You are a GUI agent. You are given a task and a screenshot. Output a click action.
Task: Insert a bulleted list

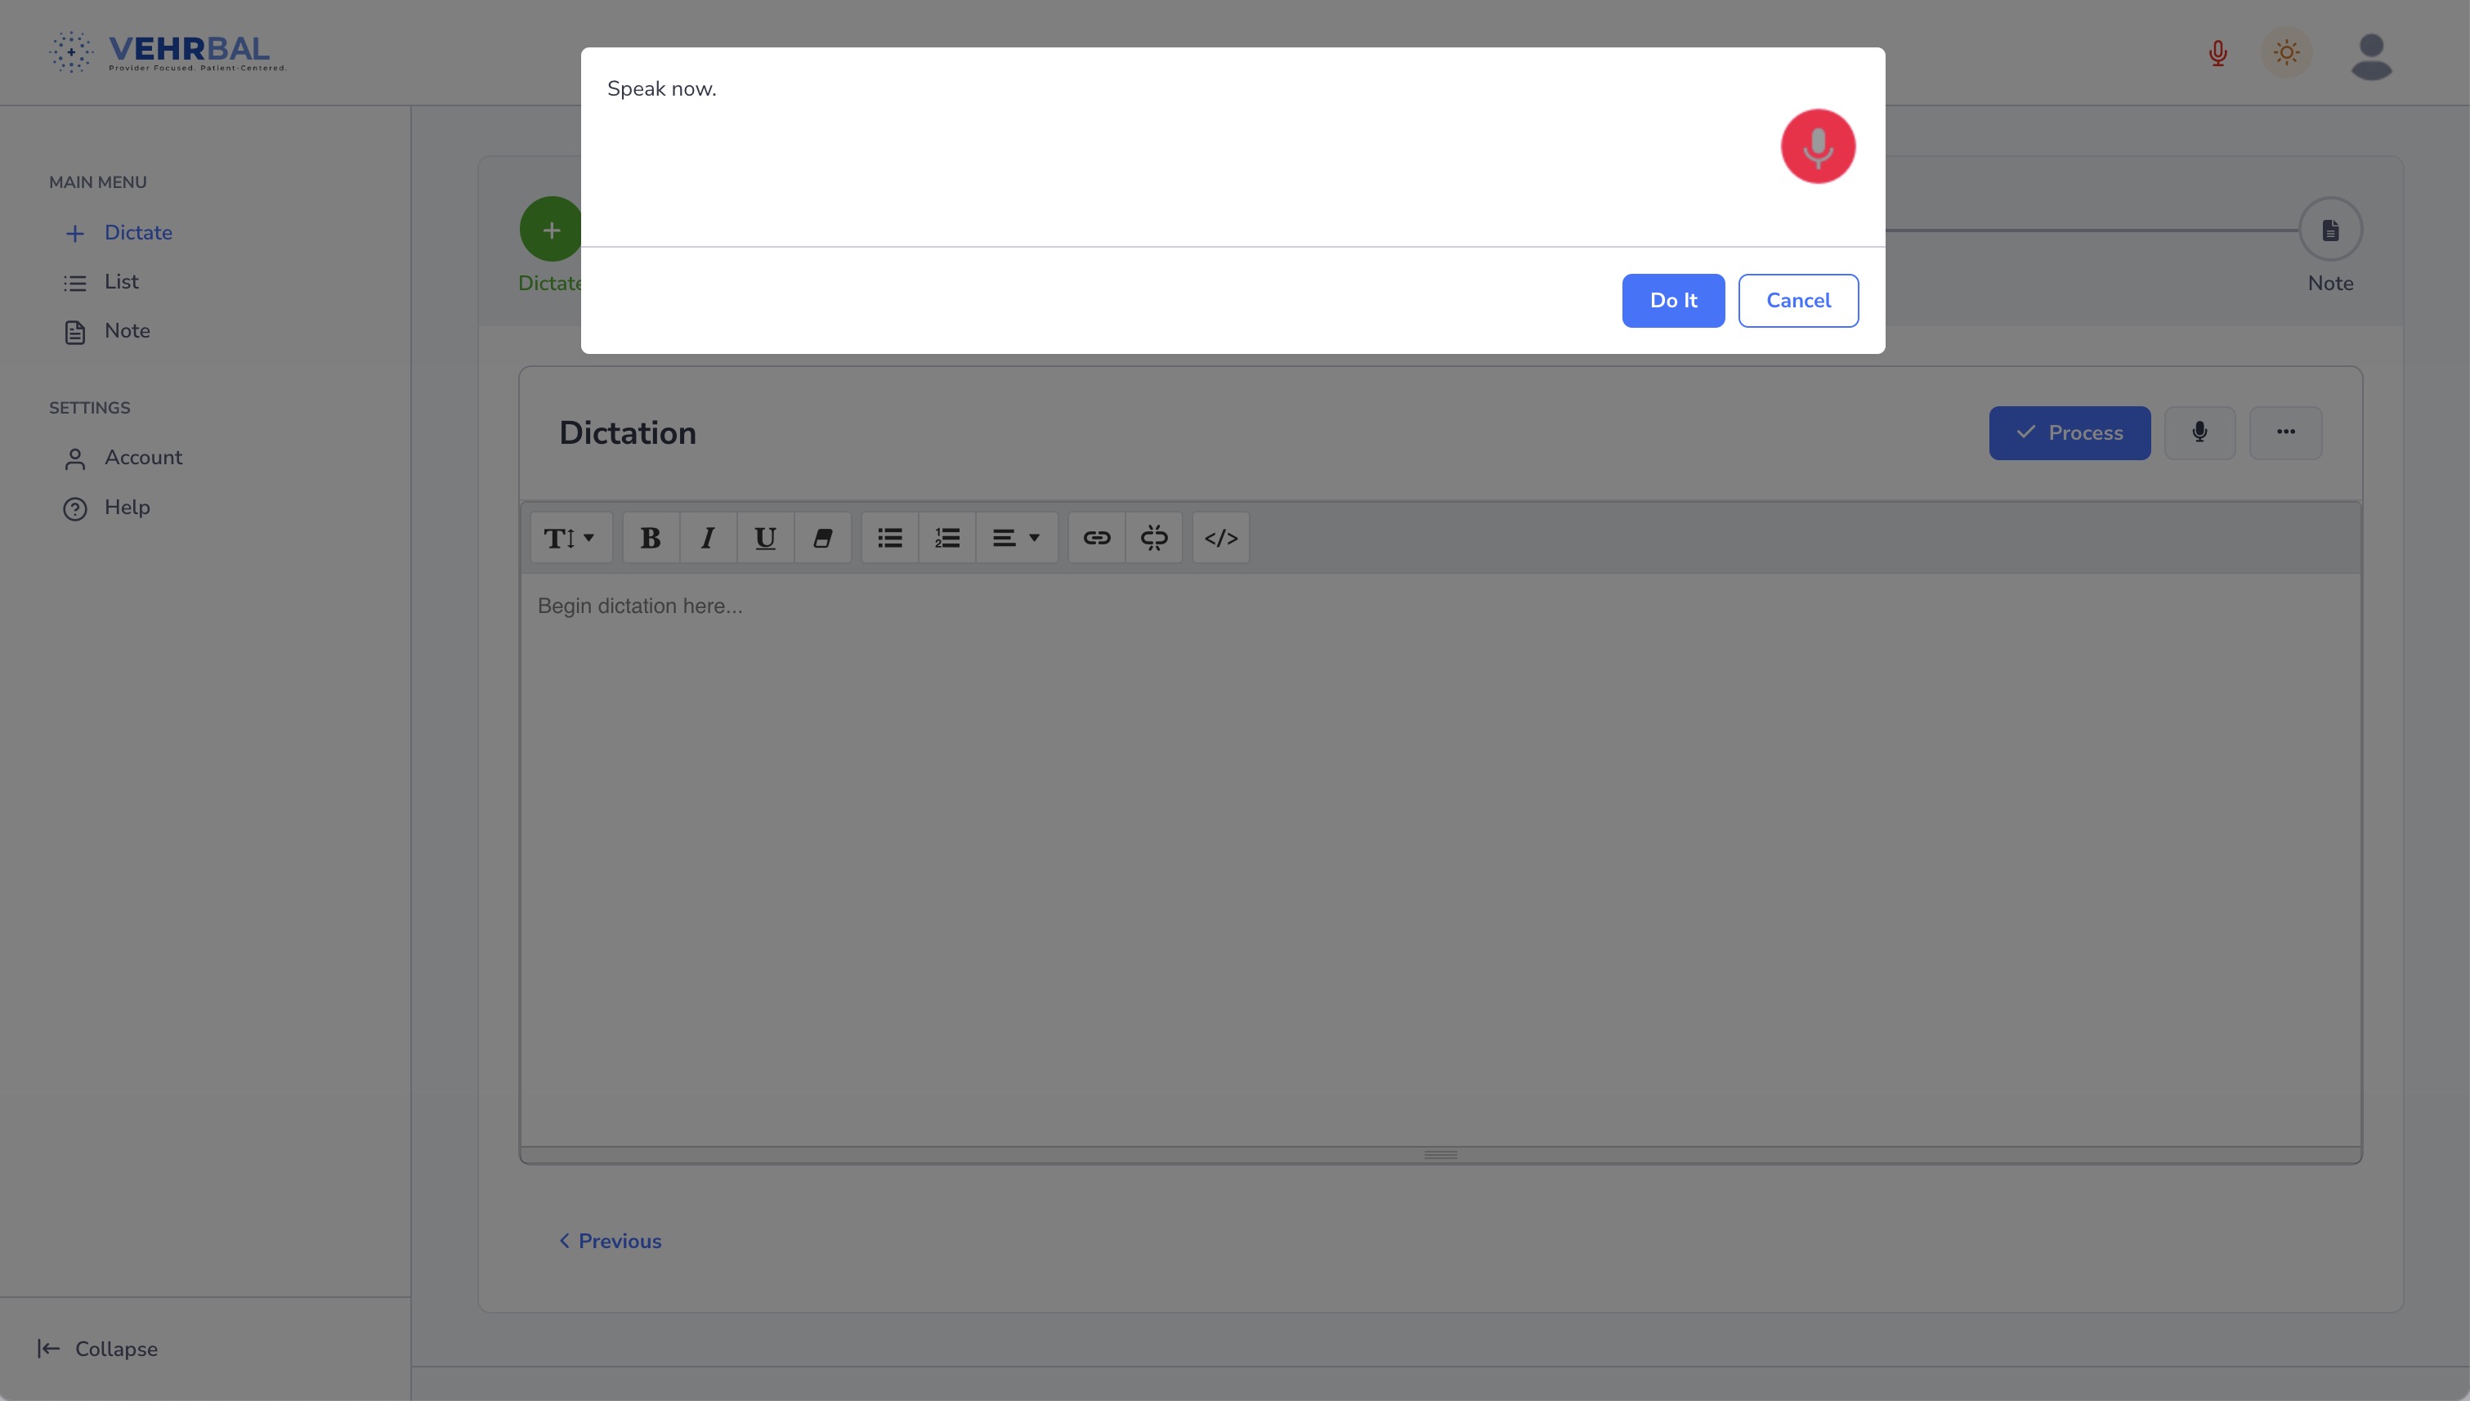point(889,538)
